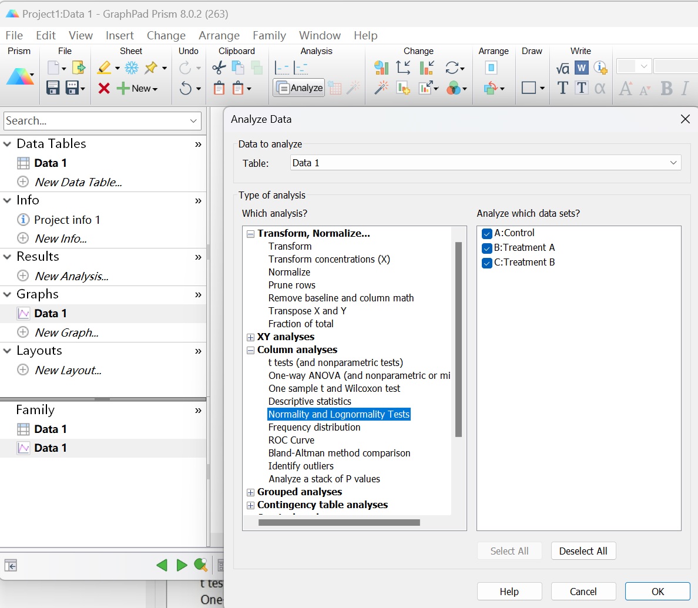
Task: Click the Deselect All button
Action: [x=583, y=551]
